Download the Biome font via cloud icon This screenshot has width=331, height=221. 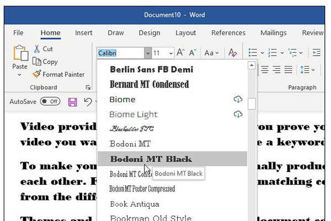238,99
